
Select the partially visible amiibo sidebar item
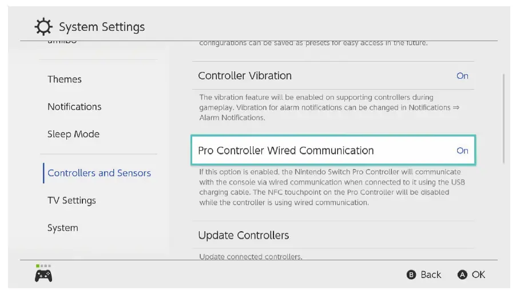tap(62, 42)
